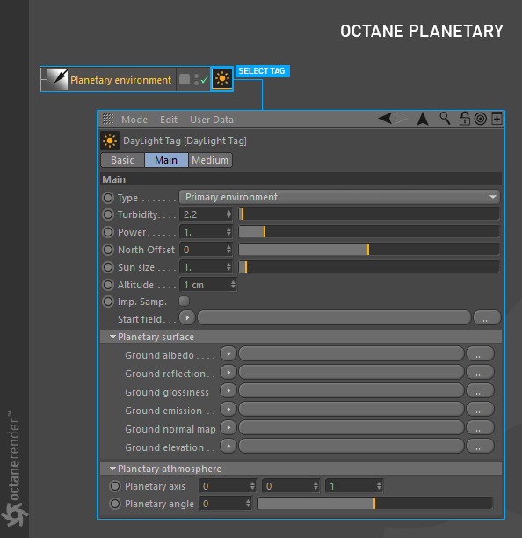Collapse the Planetary surface section
Screen dimensions: 522x538
click(x=112, y=337)
